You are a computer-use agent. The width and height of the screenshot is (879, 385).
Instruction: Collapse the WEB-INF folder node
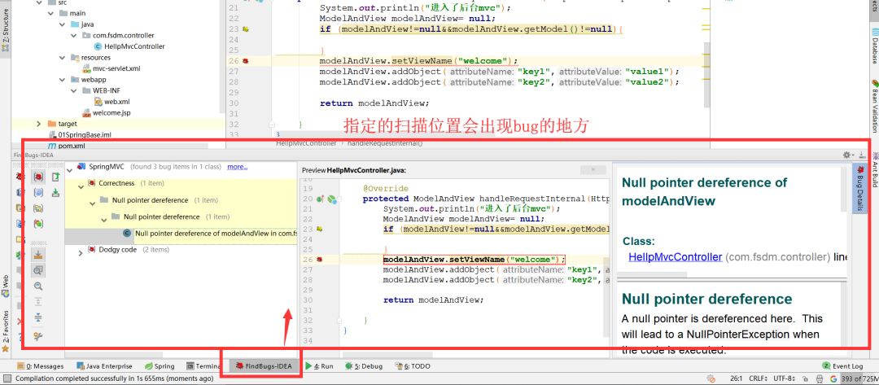pyautogui.click(x=73, y=90)
